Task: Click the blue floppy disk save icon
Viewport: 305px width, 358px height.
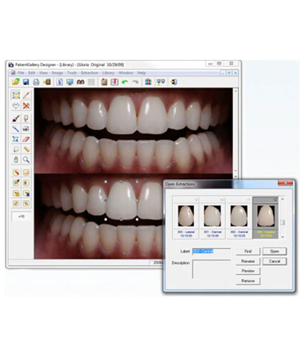Action: tap(26, 82)
